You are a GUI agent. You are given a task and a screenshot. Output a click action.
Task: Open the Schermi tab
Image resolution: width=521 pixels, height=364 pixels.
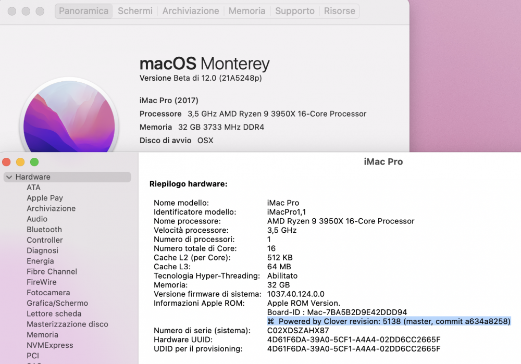[135, 11]
